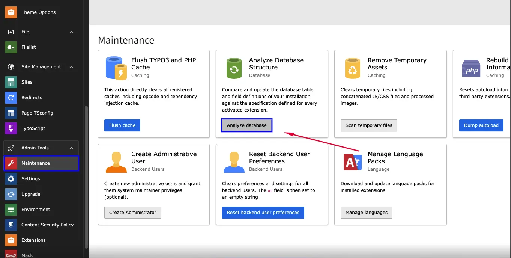Click the Reset Backend User Preferences icon
The height and width of the screenshot is (258, 511).
pos(234,162)
